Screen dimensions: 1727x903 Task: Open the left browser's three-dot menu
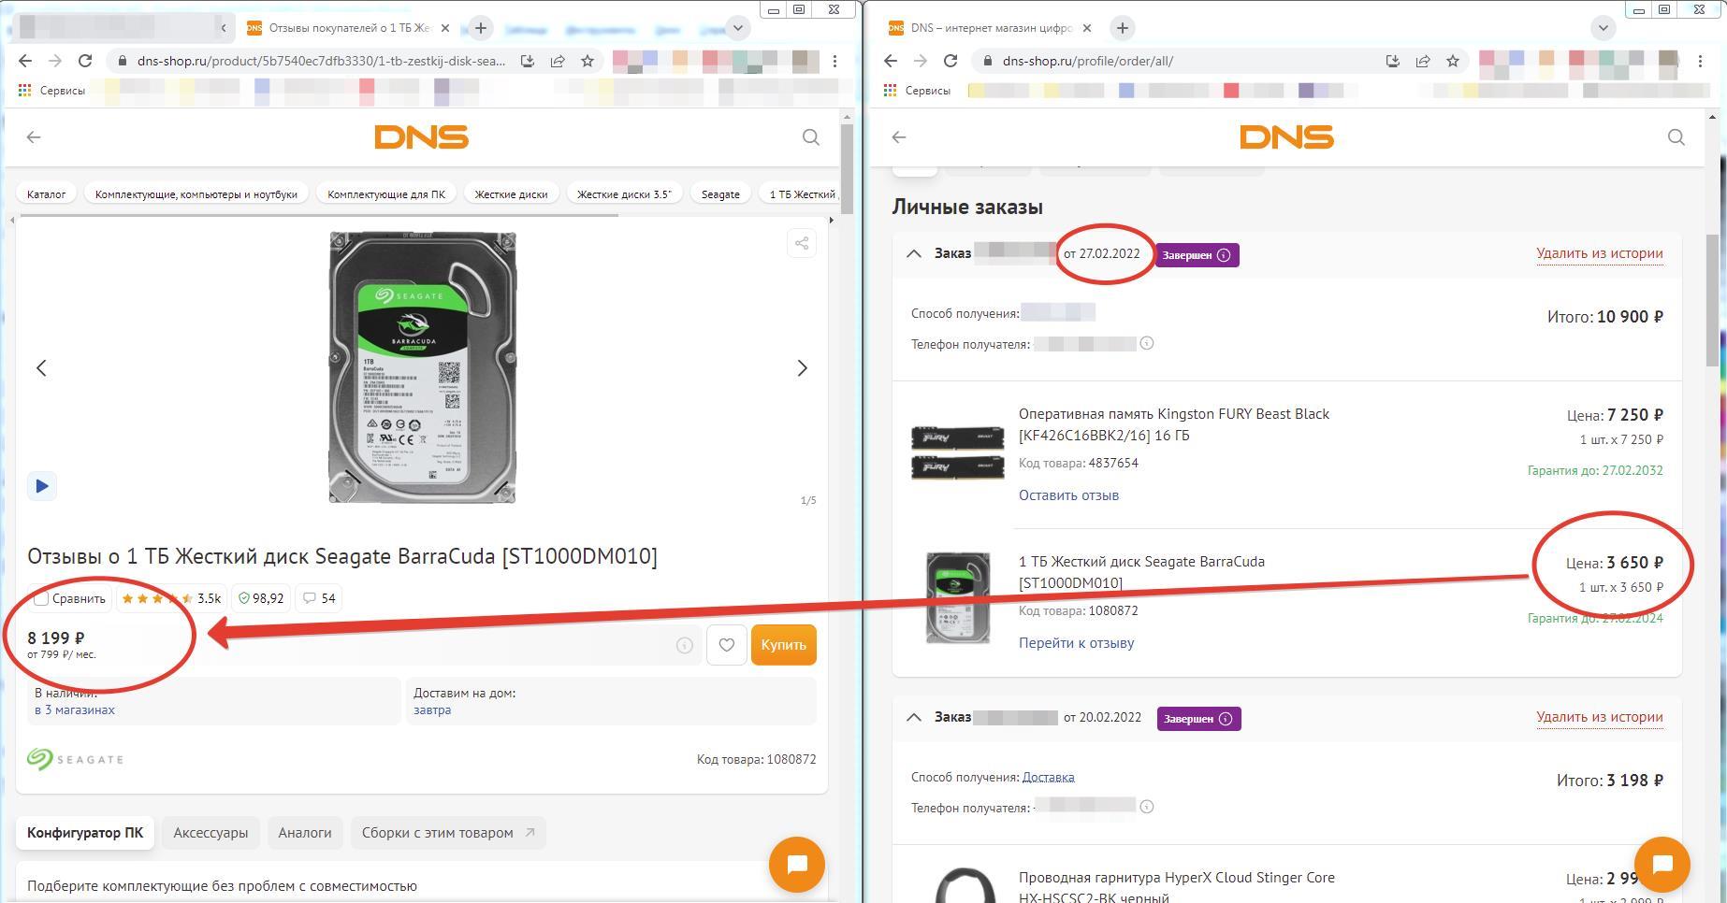(834, 61)
